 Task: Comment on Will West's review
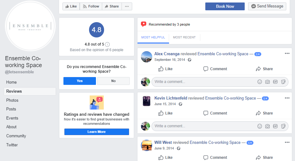pyautogui.click(x=215, y=158)
